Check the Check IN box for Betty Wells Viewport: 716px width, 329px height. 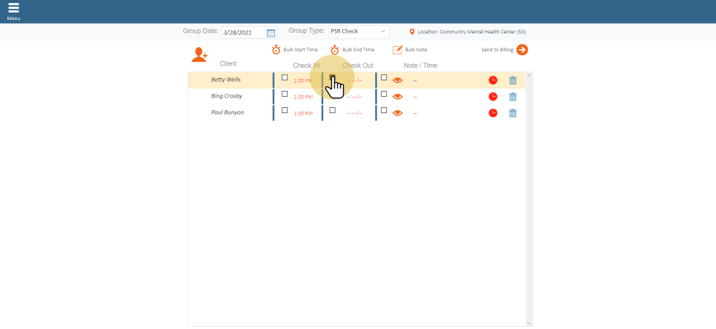coord(284,77)
